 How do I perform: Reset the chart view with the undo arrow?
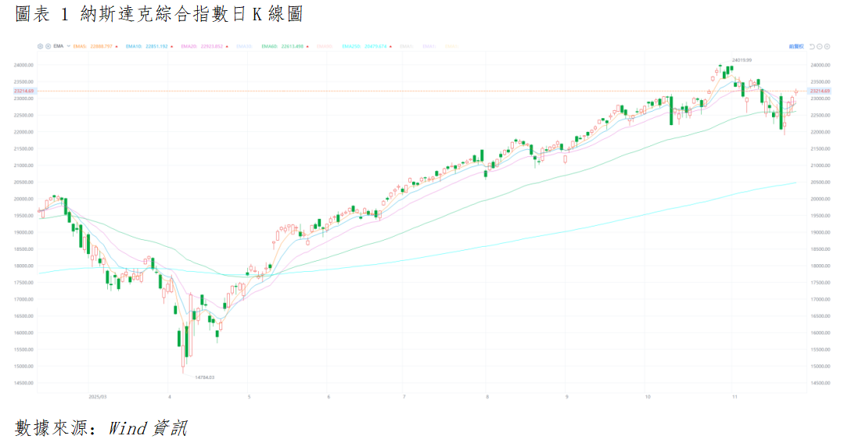812,47
